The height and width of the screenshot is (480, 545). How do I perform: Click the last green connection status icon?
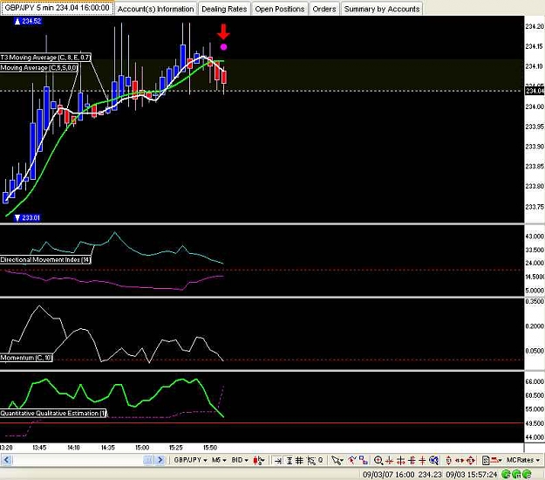pyautogui.click(x=528, y=474)
